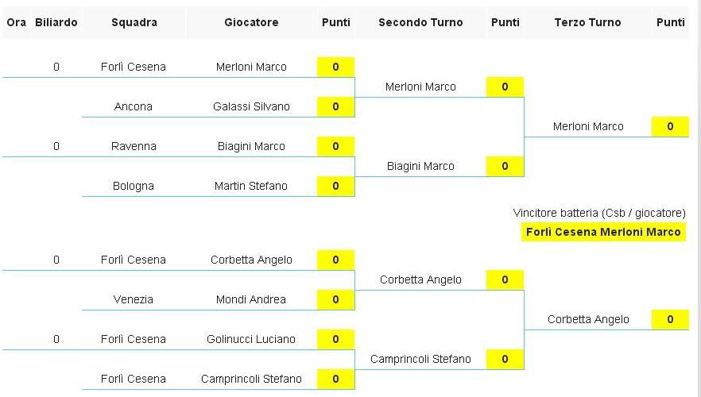Click Camprincoli Stefano's first round points box
This screenshot has width=701, height=397.
(335, 380)
